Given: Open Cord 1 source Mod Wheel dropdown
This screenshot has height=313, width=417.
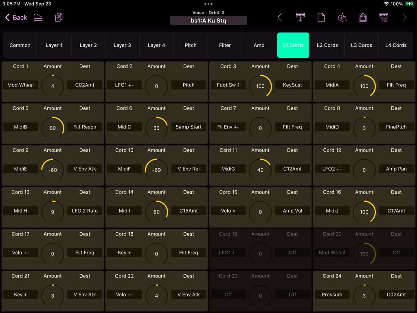Looking at the screenshot, I should click(20, 85).
